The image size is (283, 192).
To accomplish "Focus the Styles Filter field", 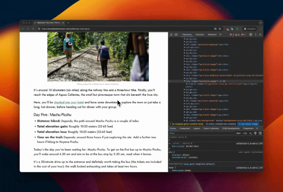I will click(x=201, y=133).
